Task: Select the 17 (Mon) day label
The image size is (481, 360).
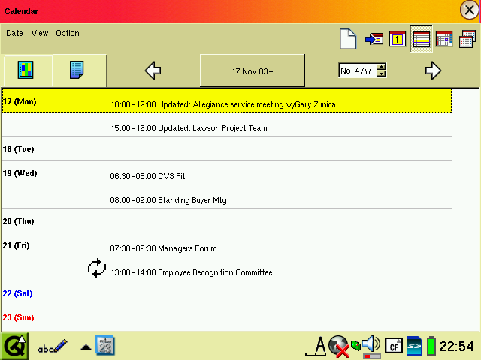Action: pyautogui.click(x=20, y=101)
